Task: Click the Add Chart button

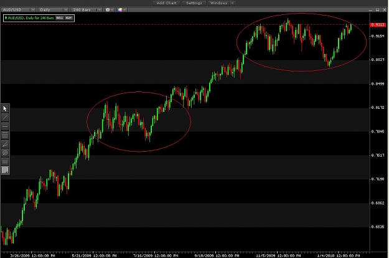Action: pyautogui.click(x=166, y=3)
